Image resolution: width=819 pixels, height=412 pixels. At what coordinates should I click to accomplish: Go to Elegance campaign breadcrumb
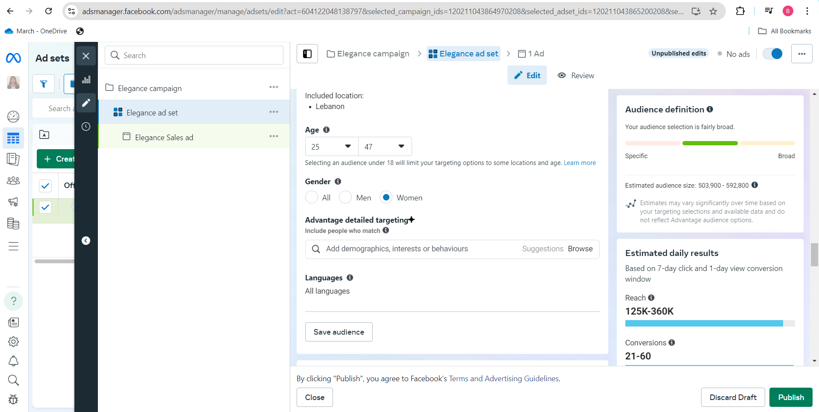368,54
